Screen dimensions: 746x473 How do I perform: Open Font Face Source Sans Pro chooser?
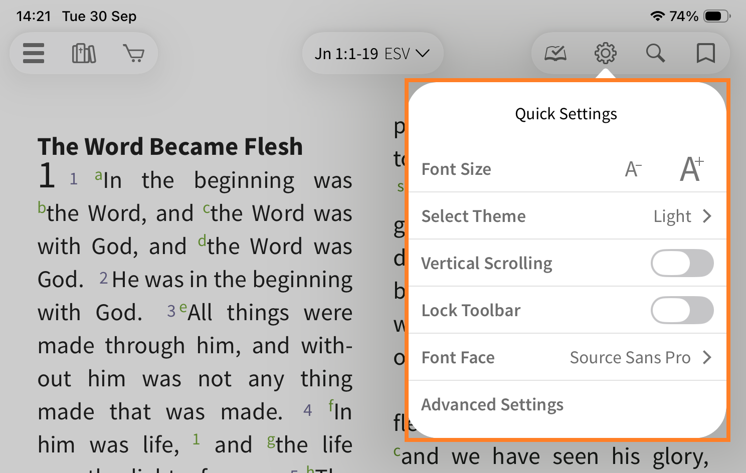568,357
